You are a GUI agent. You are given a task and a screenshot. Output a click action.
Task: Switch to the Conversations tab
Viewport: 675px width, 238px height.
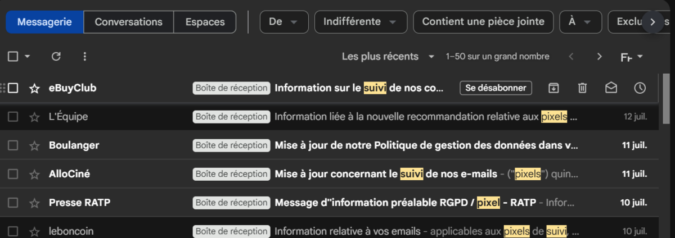coord(128,22)
